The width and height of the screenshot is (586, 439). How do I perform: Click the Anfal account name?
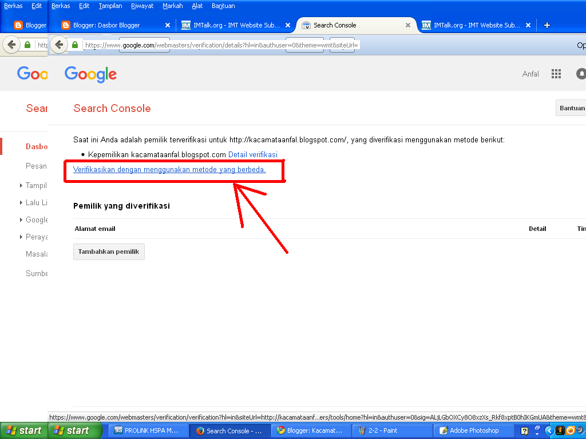(x=530, y=74)
